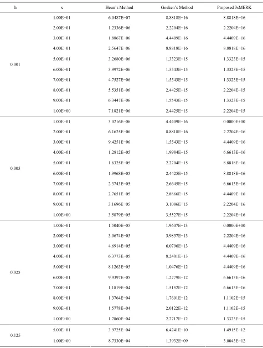263x348 pixels.
Task: Select the h value 0.005 cell
Action: 16,168
